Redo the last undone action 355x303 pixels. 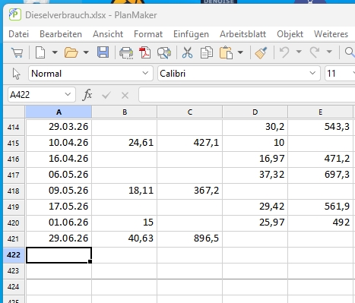pyautogui.click(x=315, y=52)
